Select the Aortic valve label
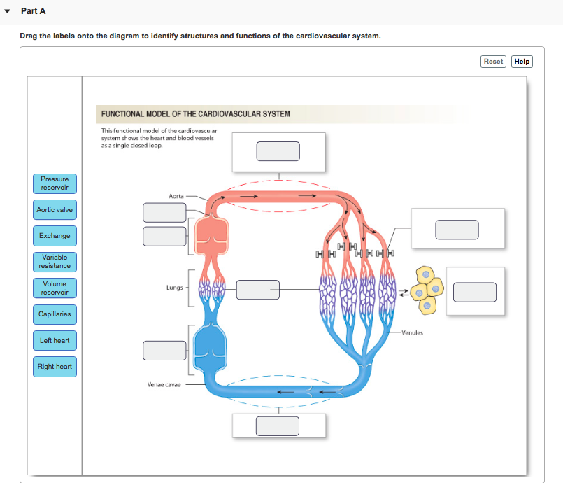 (x=55, y=209)
